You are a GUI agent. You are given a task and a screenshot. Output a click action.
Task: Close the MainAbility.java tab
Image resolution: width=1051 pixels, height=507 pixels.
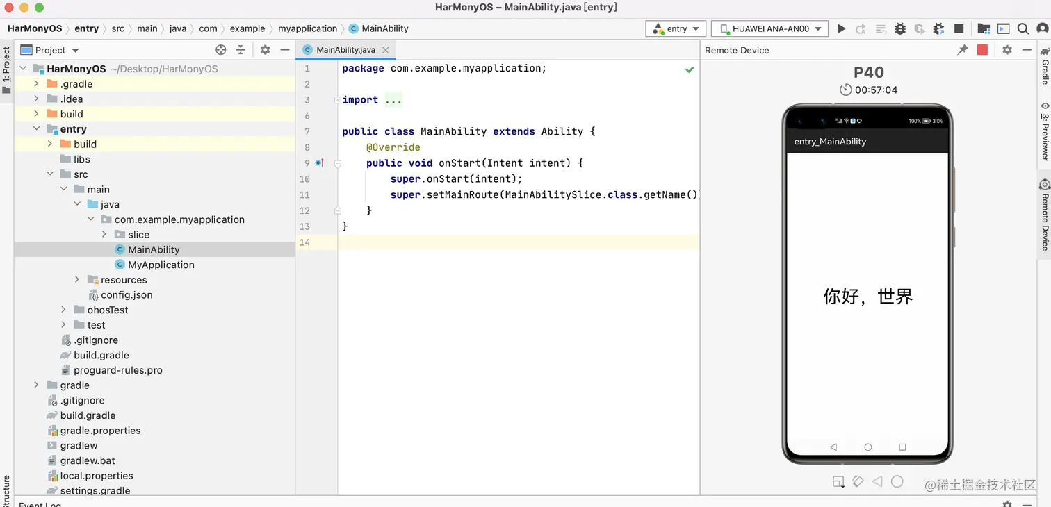click(386, 50)
